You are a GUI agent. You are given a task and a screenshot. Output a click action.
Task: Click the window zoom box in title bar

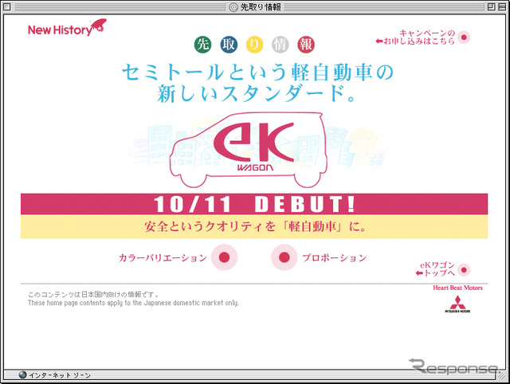[492, 6]
